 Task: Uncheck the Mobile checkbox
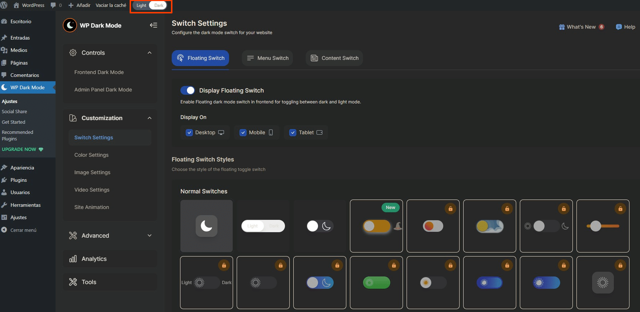coord(243,133)
